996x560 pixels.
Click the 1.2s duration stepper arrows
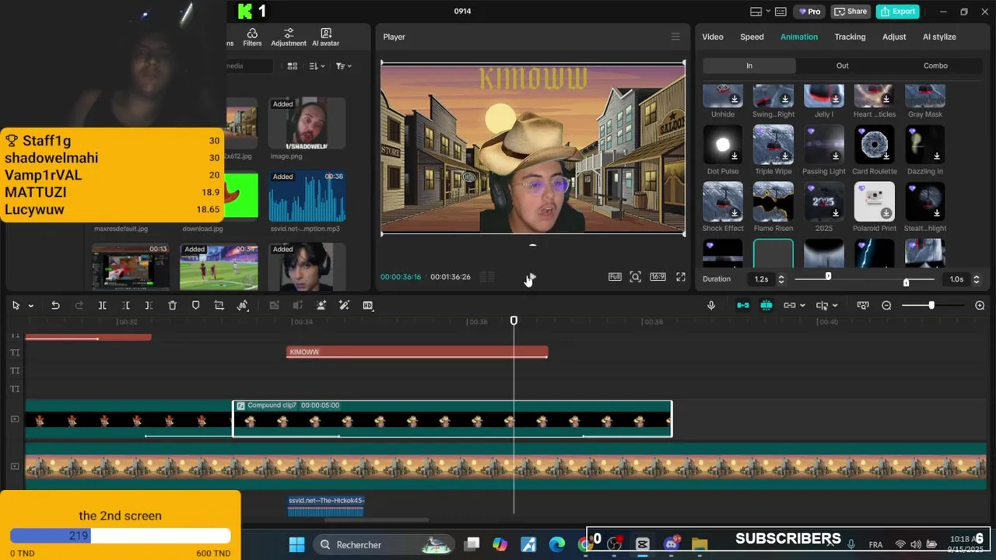pos(781,279)
